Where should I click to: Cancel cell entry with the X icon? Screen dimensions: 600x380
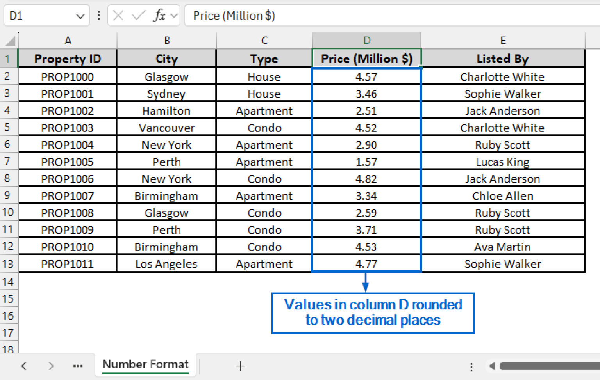pyautogui.click(x=118, y=15)
